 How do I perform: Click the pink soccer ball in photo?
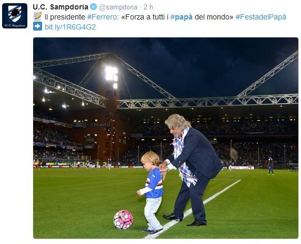[123, 220]
